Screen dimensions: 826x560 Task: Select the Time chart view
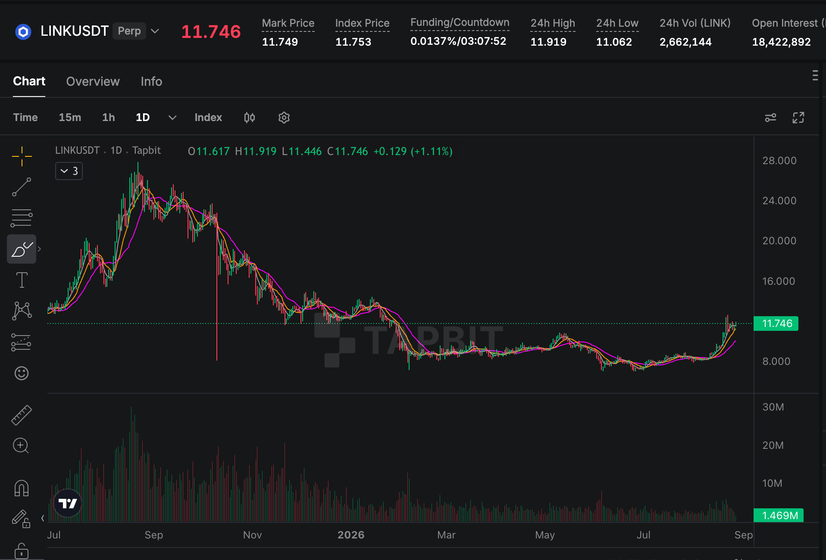[25, 118]
